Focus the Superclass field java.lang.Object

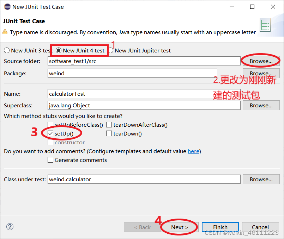(144, 105)
